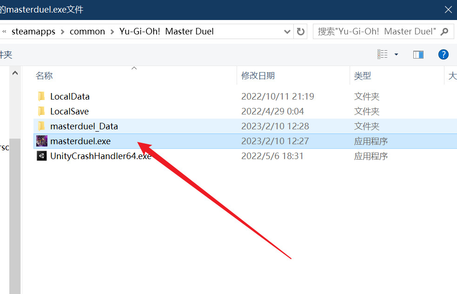Screen dimensions: 457x294
Task: Select the LocalData file name
Action: pos(70,96)
